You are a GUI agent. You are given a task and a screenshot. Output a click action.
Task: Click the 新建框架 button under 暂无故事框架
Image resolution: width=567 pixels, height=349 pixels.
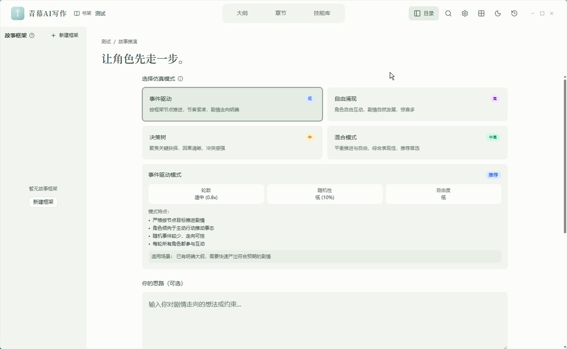pos(43,202)
